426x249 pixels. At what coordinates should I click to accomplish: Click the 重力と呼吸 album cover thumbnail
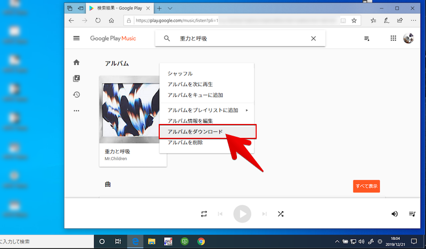coord(129,109)
